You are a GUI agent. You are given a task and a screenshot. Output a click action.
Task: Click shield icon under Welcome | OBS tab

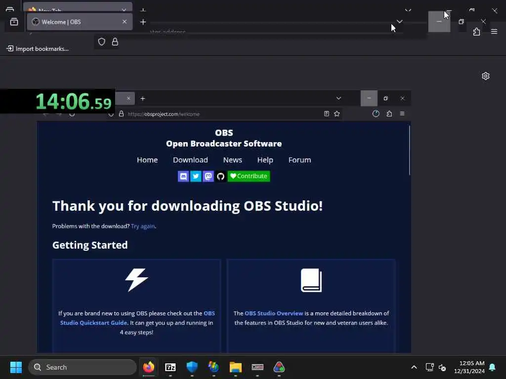[x=102, y=42]
